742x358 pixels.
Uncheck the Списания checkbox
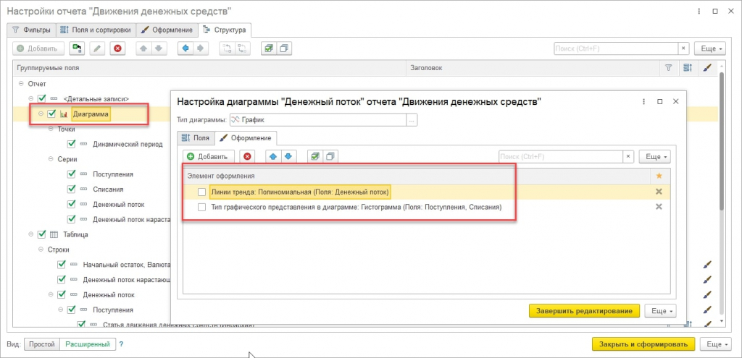pyautogui.click(x=72, y=189)
